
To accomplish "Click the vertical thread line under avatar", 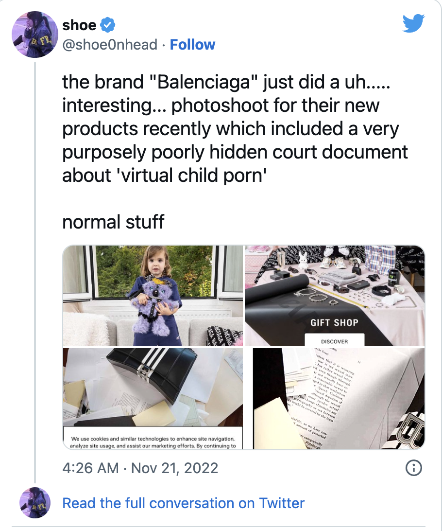I will 35,267.
